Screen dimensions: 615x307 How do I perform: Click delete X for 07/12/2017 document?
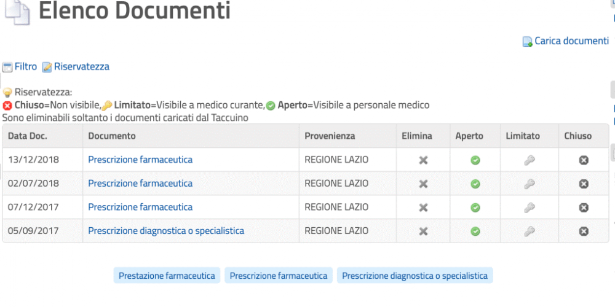coord(423,208)
